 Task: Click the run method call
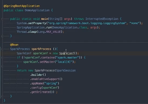(x=49, y=28)
